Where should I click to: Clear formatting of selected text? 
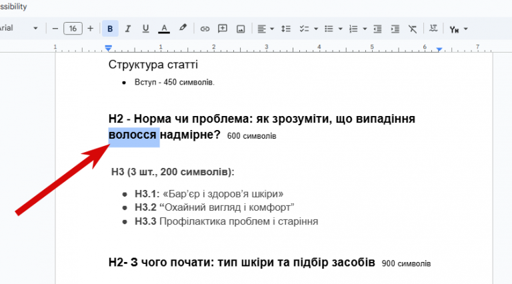tap(413, 29)
